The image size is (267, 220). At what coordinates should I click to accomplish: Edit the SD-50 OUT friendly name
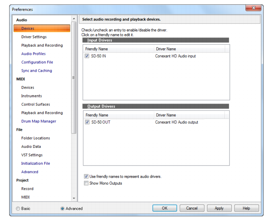pyautogui.click(x=101, y=122)
